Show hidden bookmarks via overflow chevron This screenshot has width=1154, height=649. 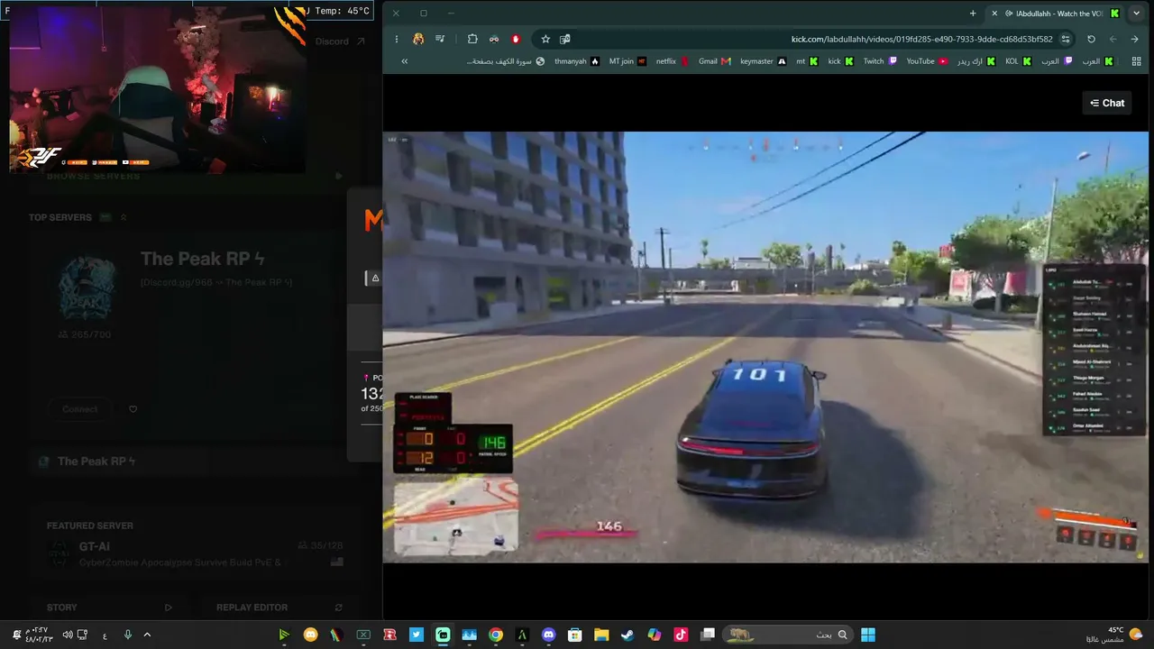click(x=404, y=61)
